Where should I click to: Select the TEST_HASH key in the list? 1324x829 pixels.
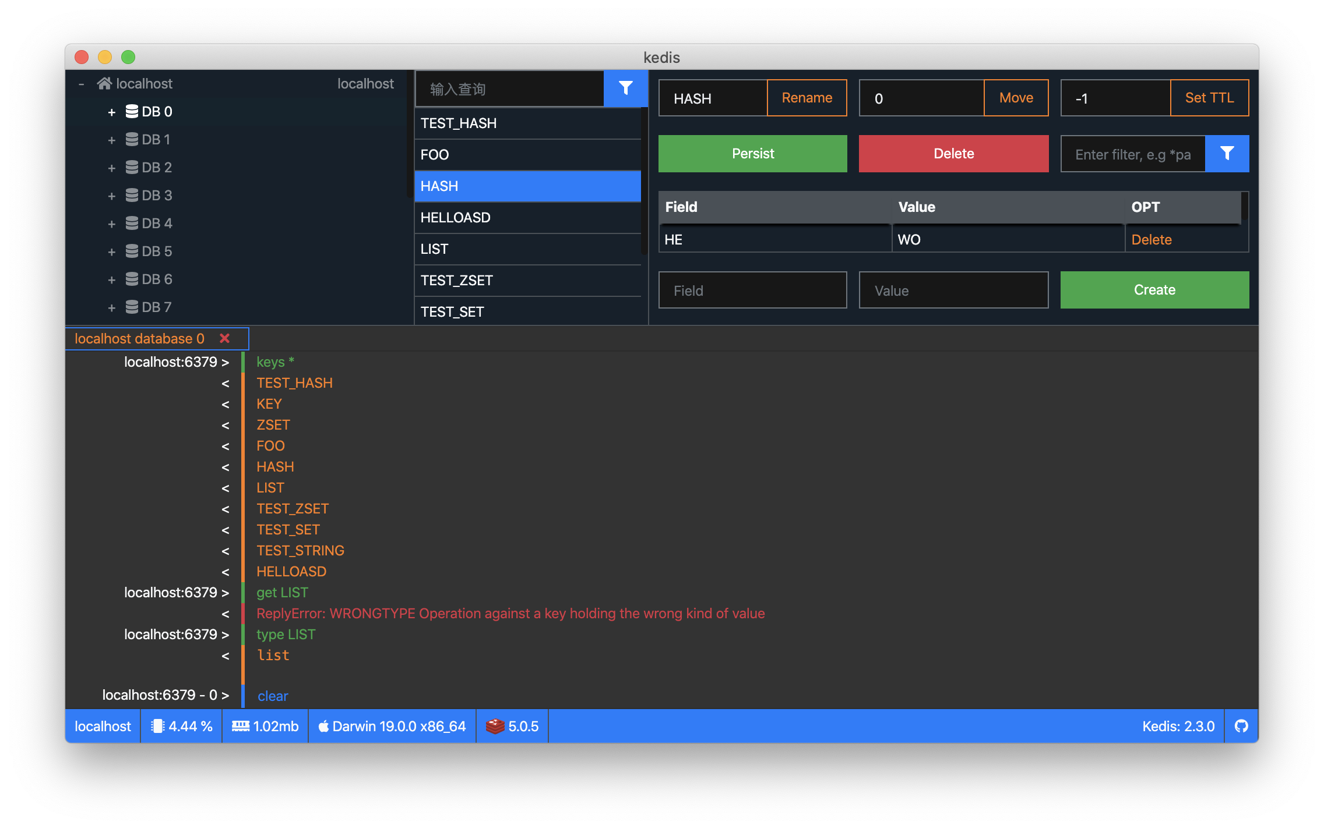528,123
